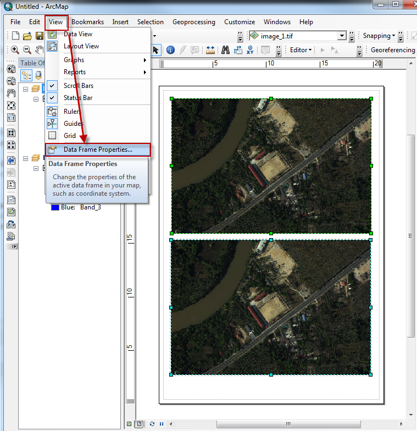Open the Bookmarks menu

(x=88, y=22)
